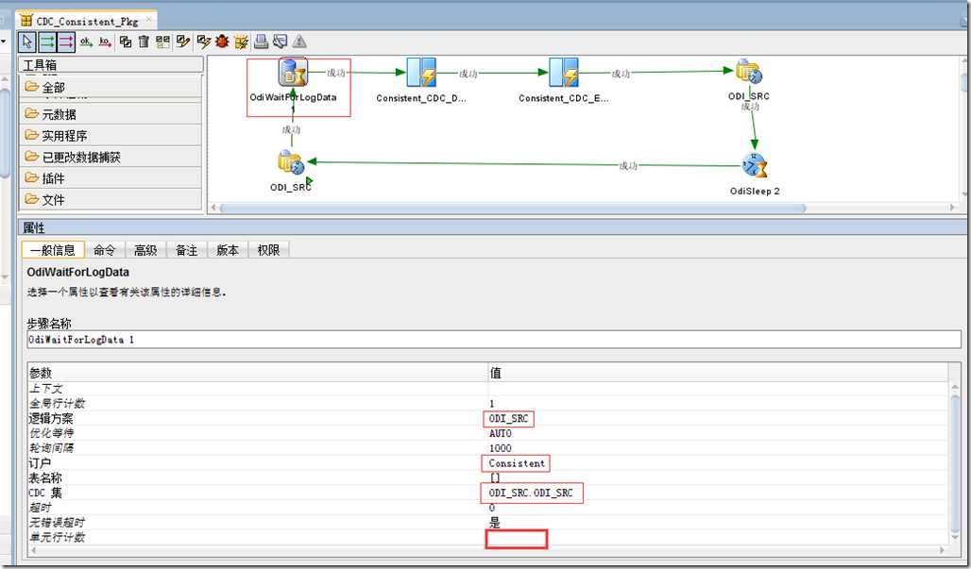Open the 命令 properties tab

pyautogui.click(x=104, y=250)
